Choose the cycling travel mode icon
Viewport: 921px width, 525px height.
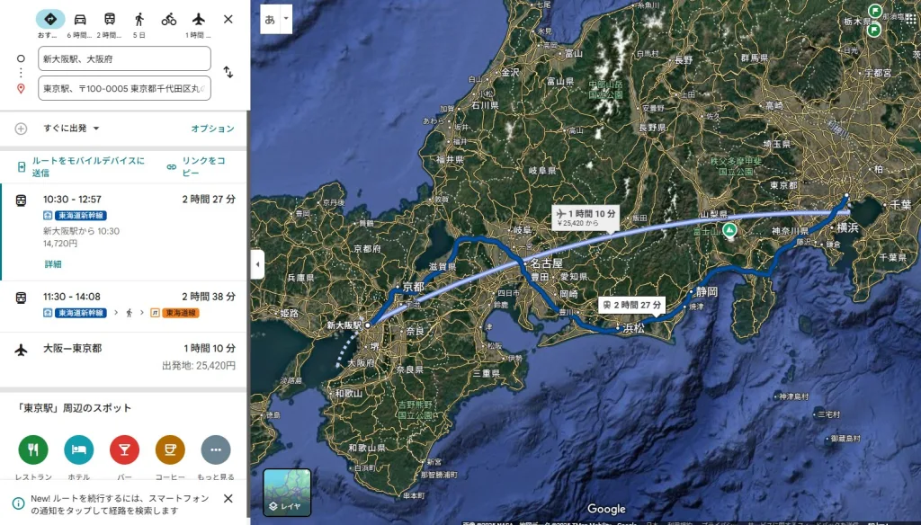click(168, 20)
